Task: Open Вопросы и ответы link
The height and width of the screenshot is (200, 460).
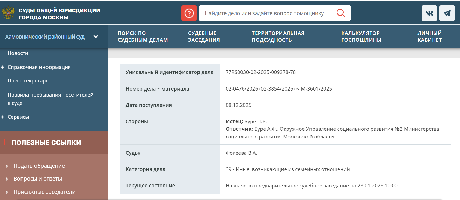Action: (38, 179)
